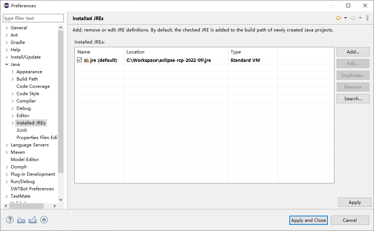
Task: Click the Eclipse logo in title bar
Action: [x=7, y=5]
